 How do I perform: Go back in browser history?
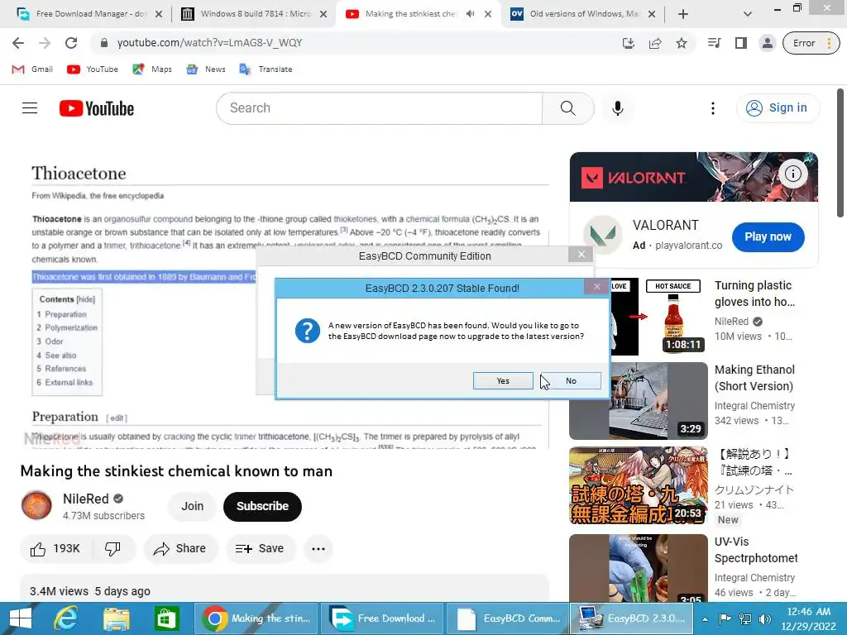(18, 43)
